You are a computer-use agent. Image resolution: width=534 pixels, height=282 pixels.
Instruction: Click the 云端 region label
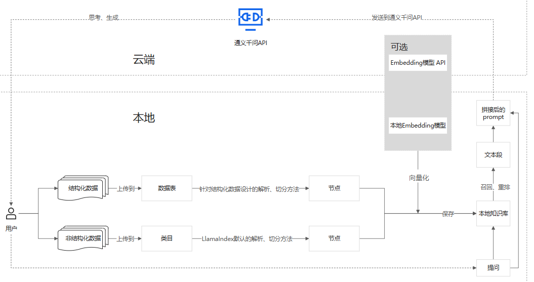pyautogui.click(x=144, y=60)
